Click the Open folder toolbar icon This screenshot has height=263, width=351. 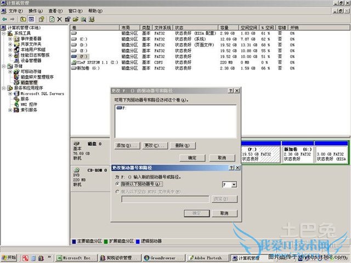76,19
